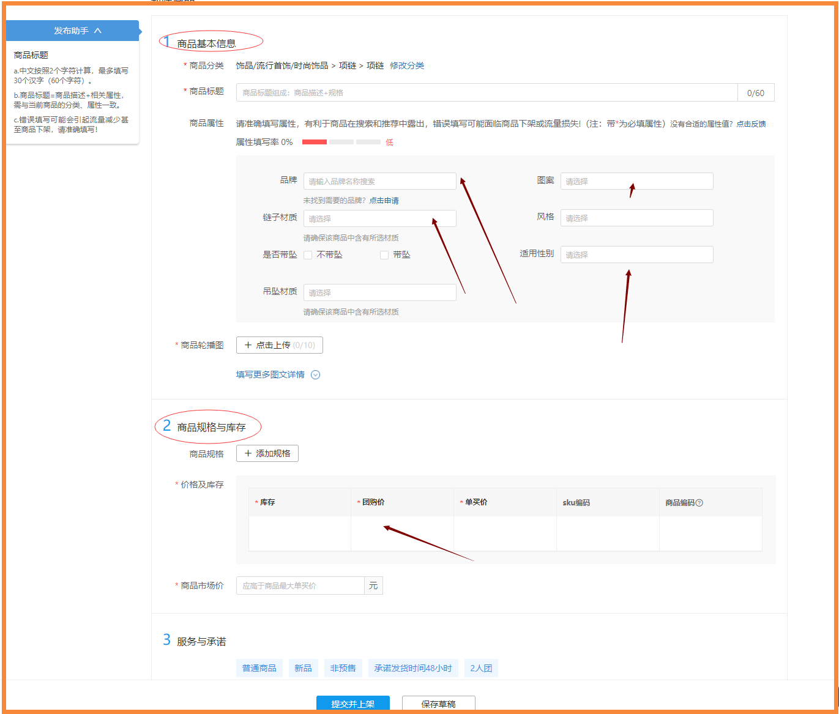Select the 新品 tag
The height and width of the screenshot is (714, 839).
point(304,668)
